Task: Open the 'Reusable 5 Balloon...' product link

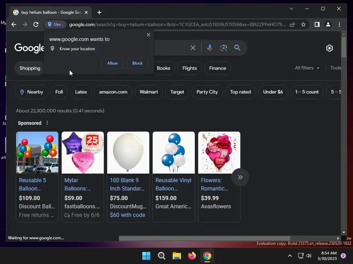Action: 32,184
